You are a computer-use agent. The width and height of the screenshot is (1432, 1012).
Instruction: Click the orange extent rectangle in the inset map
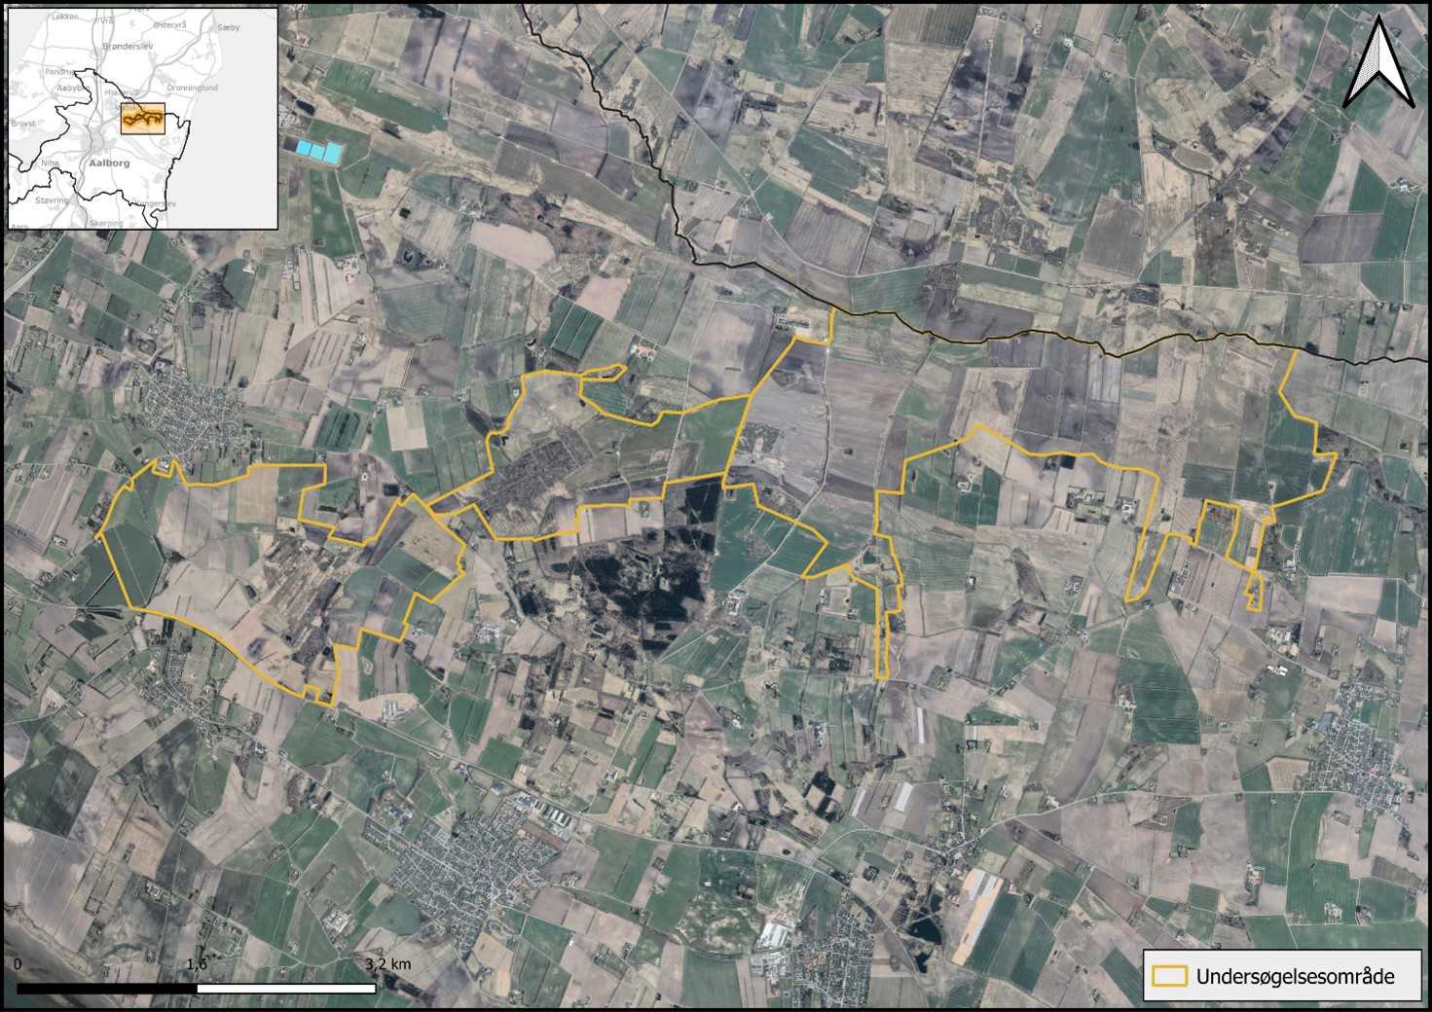tap(143, 119)
